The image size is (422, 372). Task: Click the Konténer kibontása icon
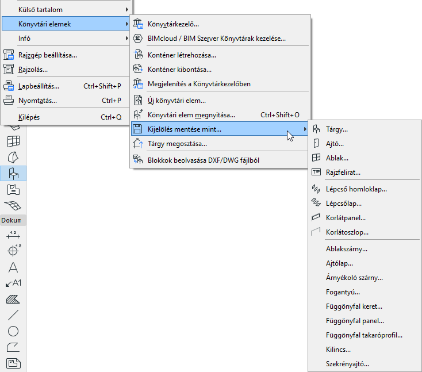point(138,69)
